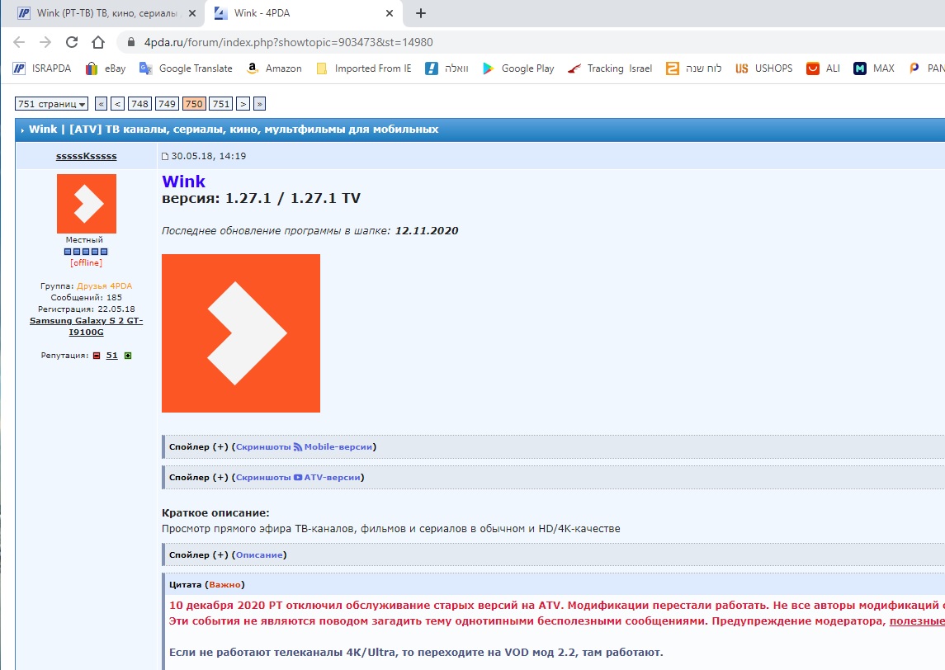
Task: Close the 'Wink - 4PDA' tab
Action: click(389, 13)
